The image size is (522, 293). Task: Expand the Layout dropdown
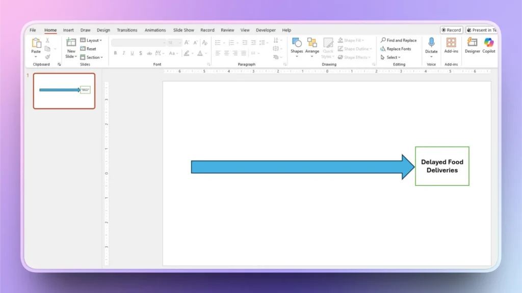(x=92, y=40)
